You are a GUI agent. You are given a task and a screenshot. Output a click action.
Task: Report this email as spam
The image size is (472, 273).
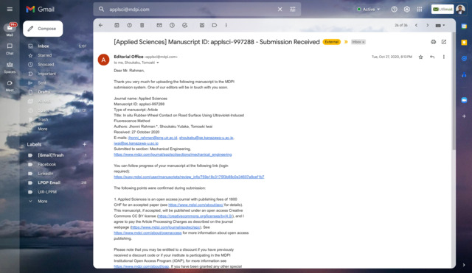[130, 26]
